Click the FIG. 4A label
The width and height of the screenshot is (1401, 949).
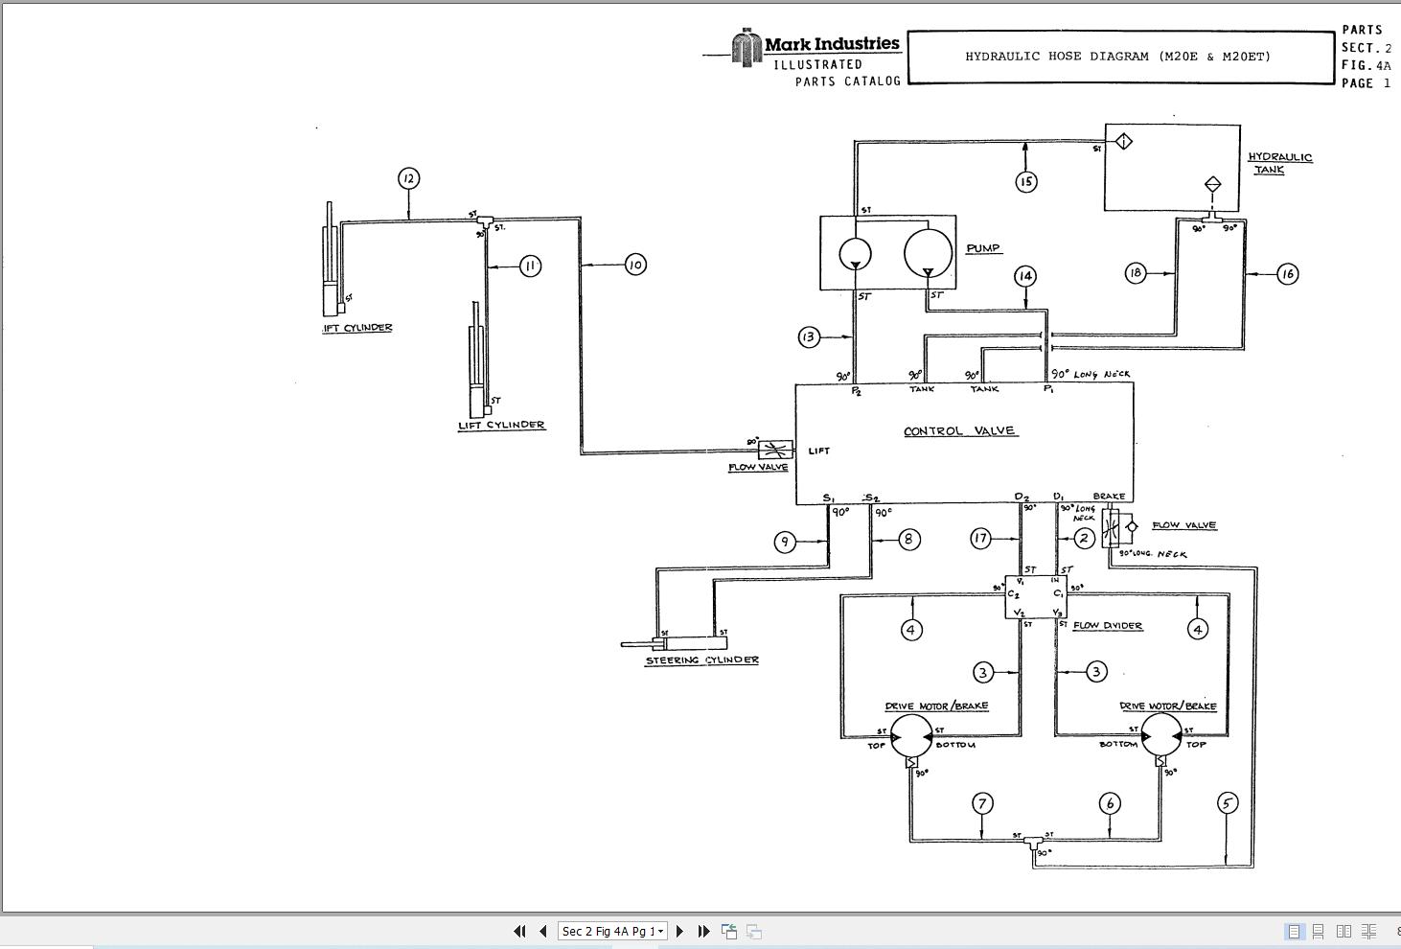(x=1366, y=65)
